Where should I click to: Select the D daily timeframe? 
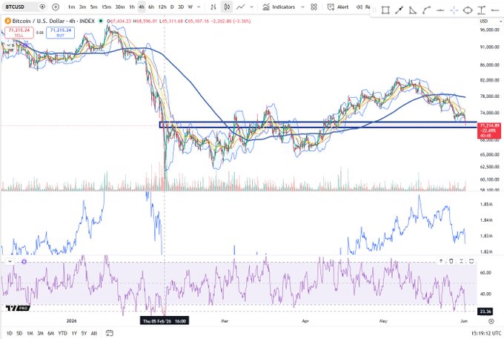point(172,7)
